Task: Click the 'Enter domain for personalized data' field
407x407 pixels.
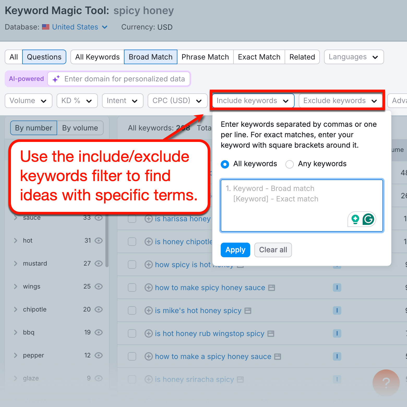Action: coord(125,79)
